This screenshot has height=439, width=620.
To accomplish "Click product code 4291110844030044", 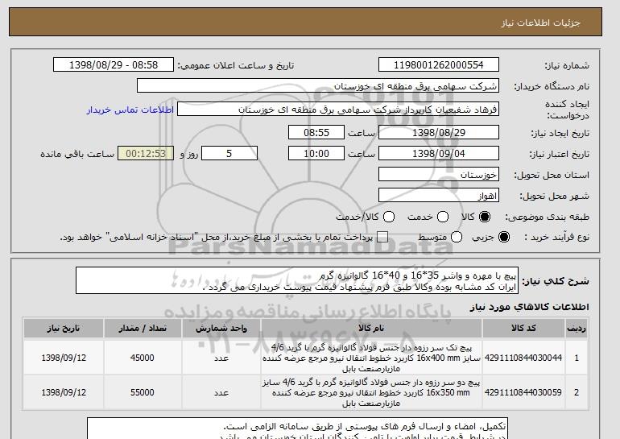I will coord(523,358).
